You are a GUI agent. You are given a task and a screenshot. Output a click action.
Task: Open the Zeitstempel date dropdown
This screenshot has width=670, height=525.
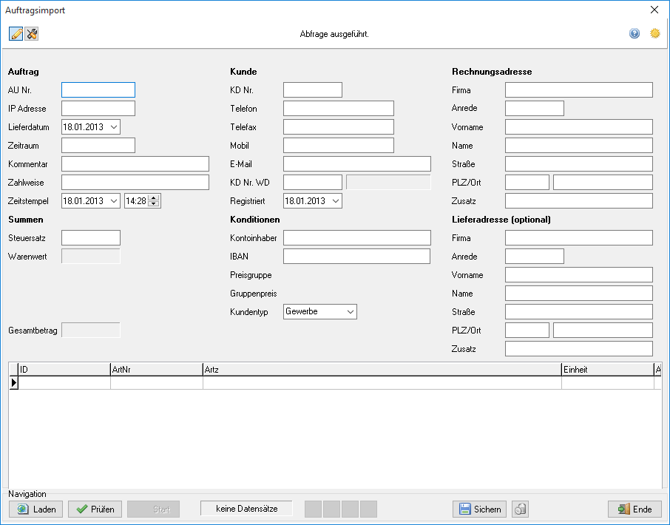coord(114,201)
